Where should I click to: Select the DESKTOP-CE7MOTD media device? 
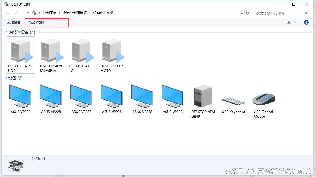pyautogui.click(x=112, y=55)
